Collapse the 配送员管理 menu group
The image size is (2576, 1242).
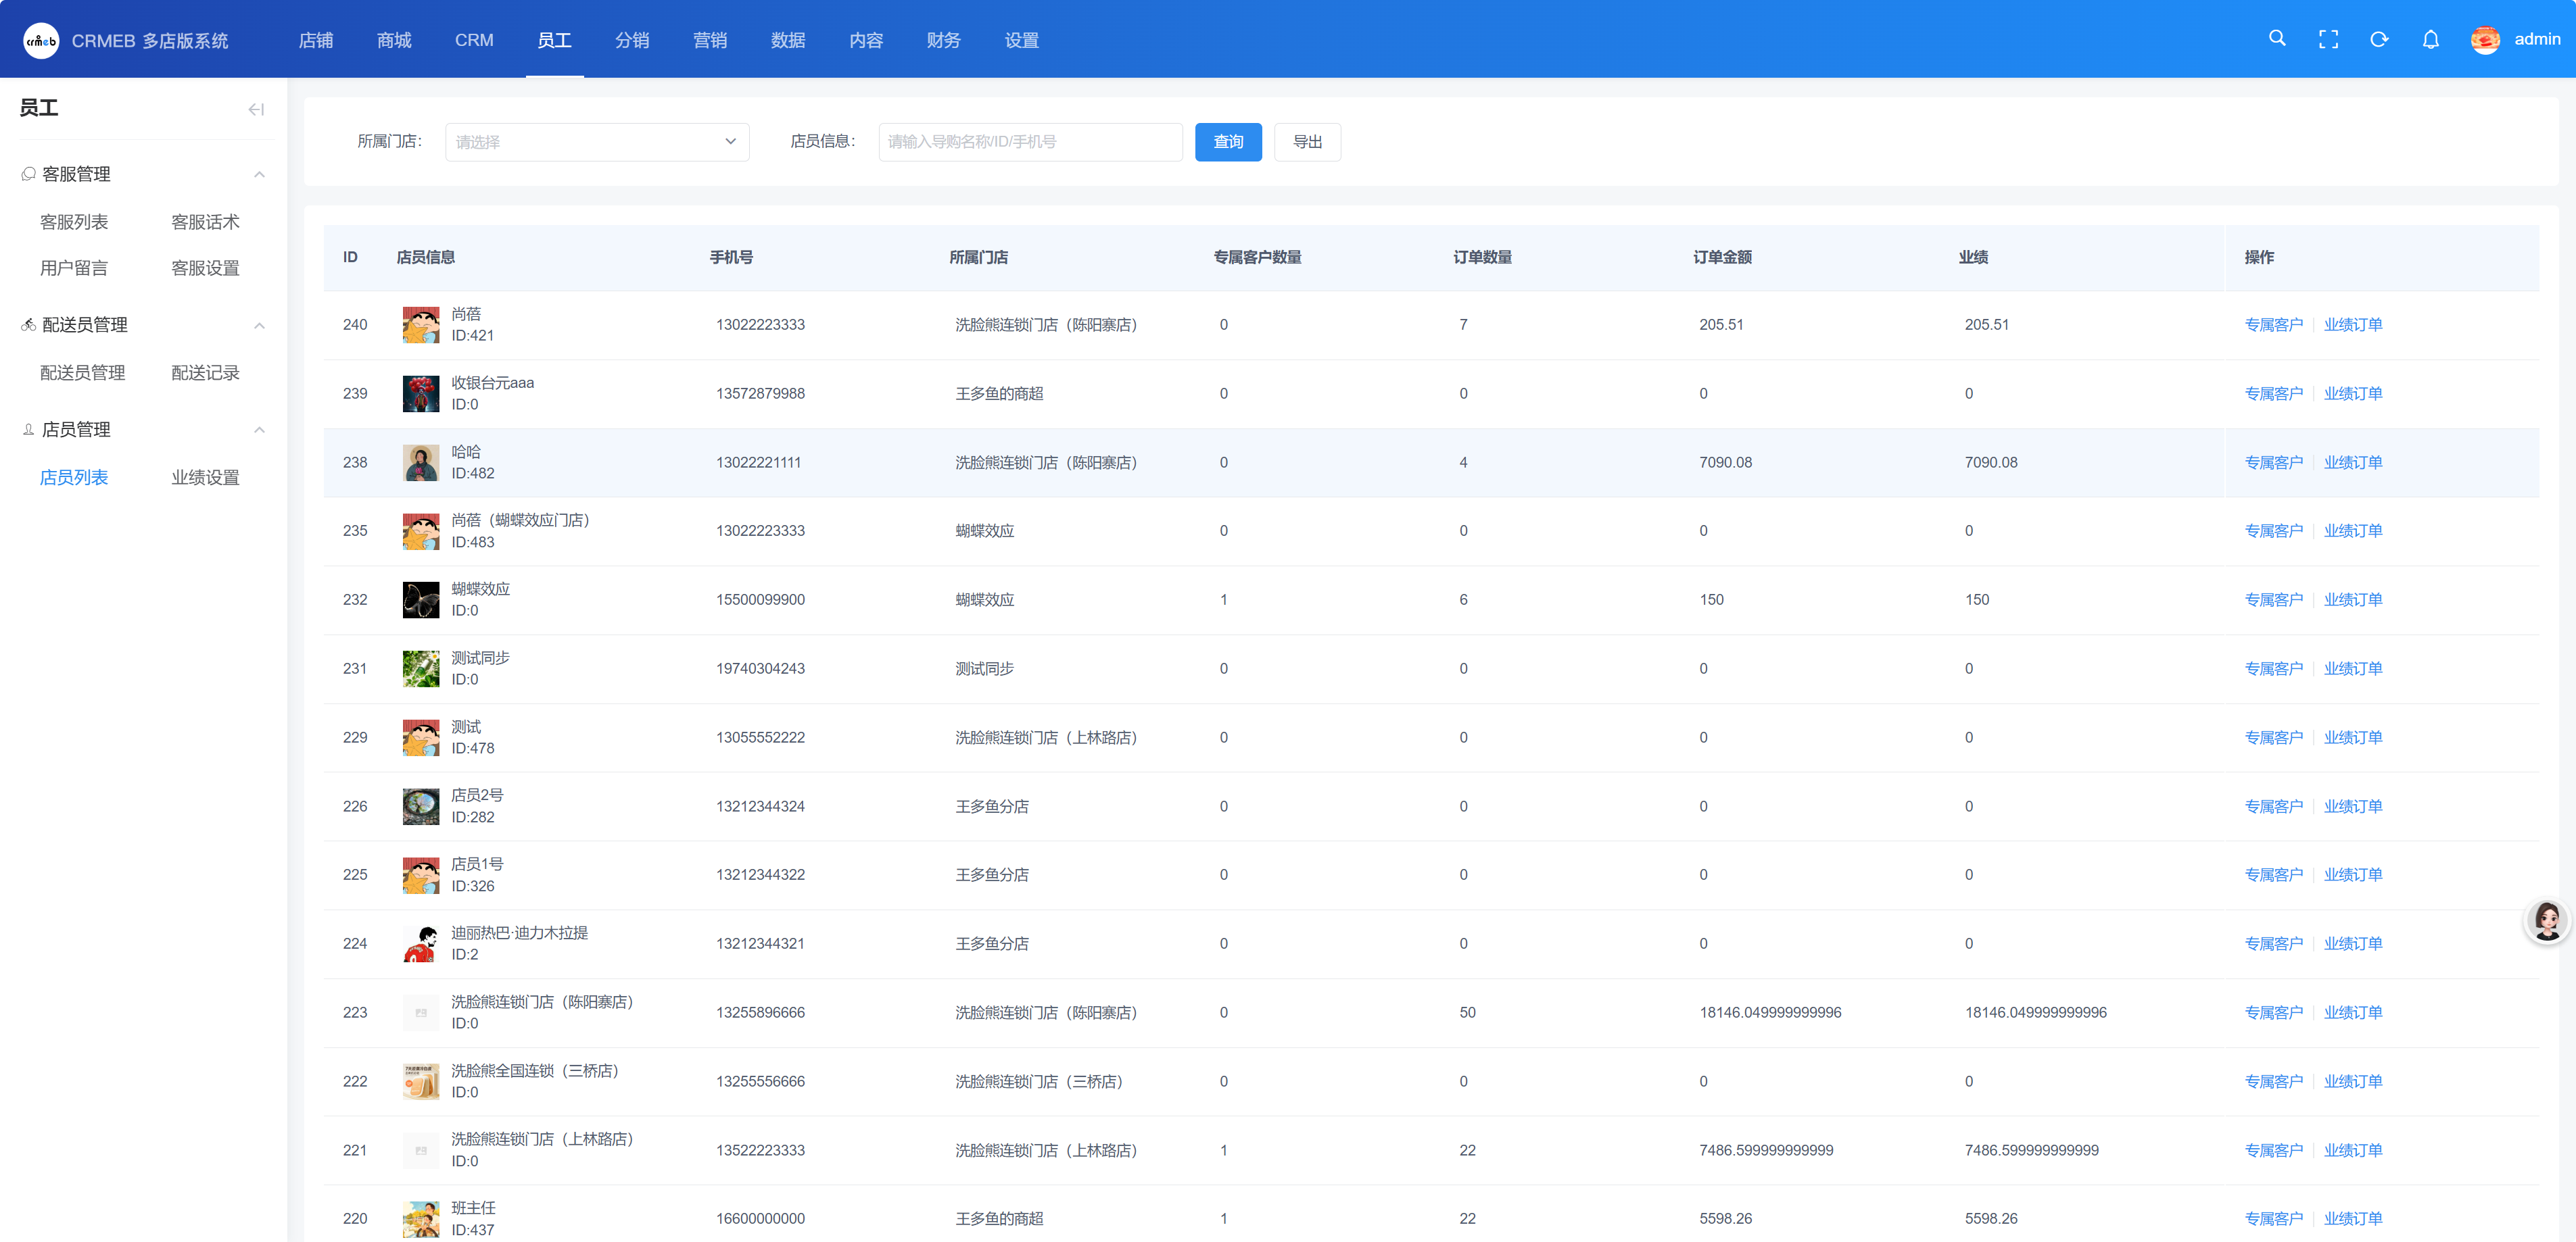click(259, 325)
